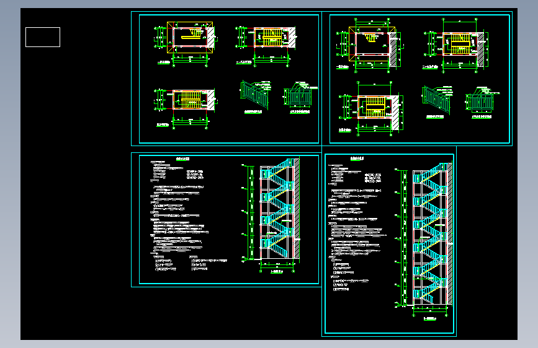Select yellow-bordered stair plan in upper-right sheet

tap(370, 45)
